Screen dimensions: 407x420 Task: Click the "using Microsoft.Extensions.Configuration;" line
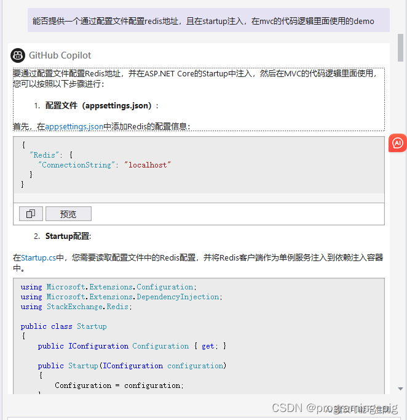click(109, 287)
